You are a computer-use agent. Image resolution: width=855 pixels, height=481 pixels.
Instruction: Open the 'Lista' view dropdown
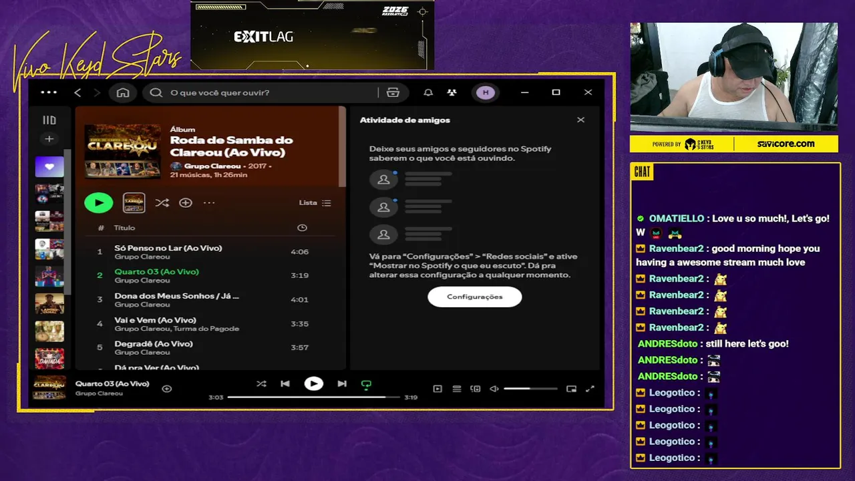(315, 202)
